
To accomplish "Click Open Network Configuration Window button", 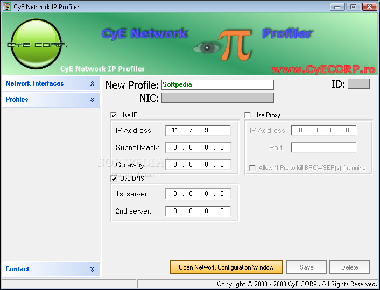I will click(226, 267).
